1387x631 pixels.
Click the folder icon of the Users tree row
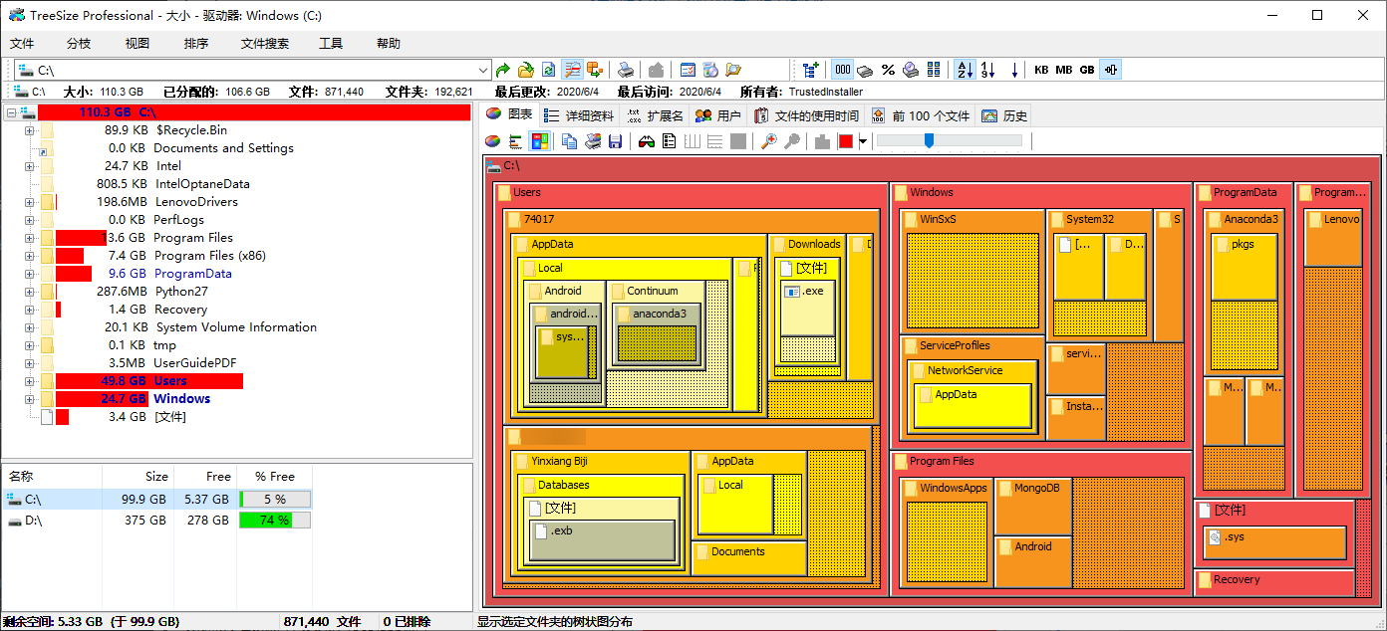[48, 381]
